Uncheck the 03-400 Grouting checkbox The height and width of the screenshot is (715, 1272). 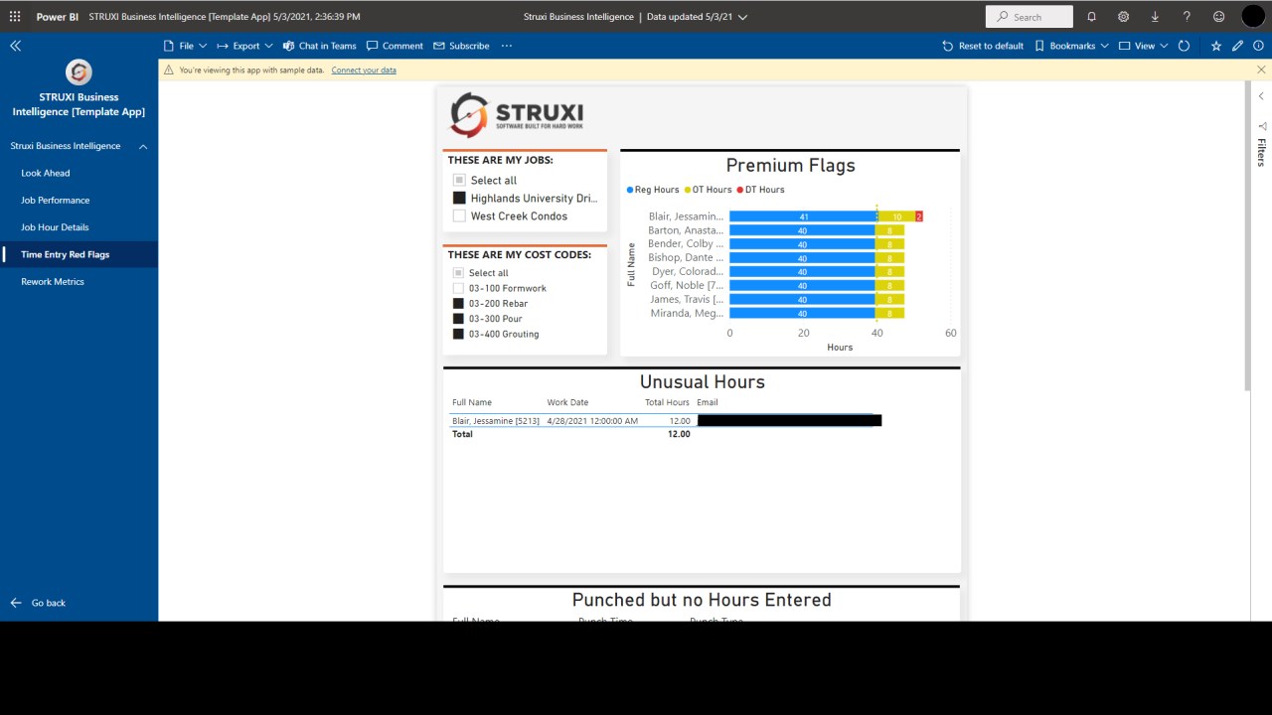458,334
